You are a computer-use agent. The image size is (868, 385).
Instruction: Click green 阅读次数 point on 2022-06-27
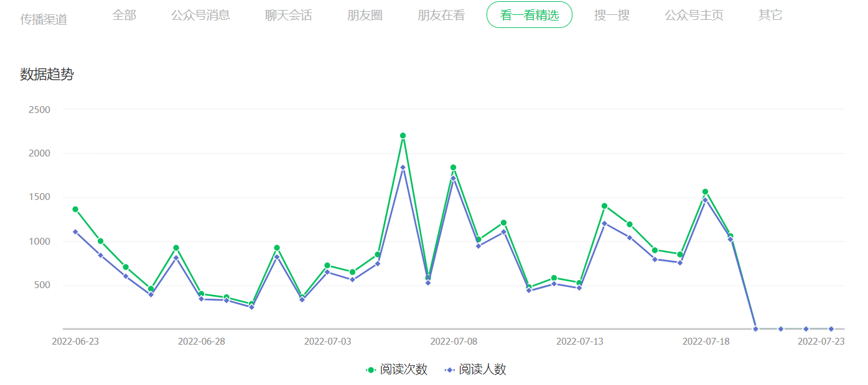pos(176,248)
